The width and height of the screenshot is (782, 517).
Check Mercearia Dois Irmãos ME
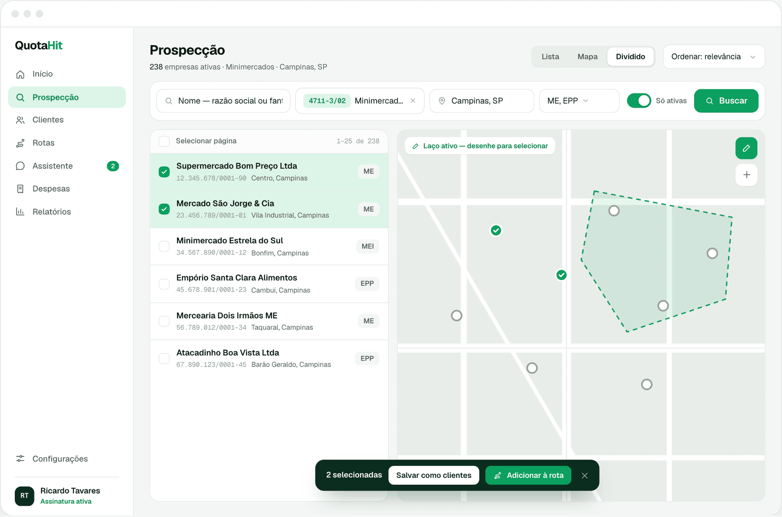coord(164,321)
